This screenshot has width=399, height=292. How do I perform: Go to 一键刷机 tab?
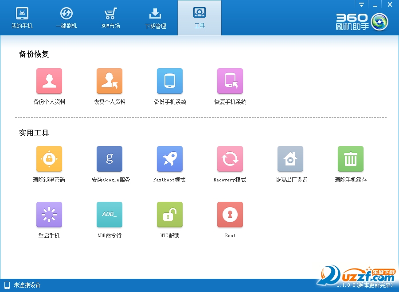(x=66, y=18)
